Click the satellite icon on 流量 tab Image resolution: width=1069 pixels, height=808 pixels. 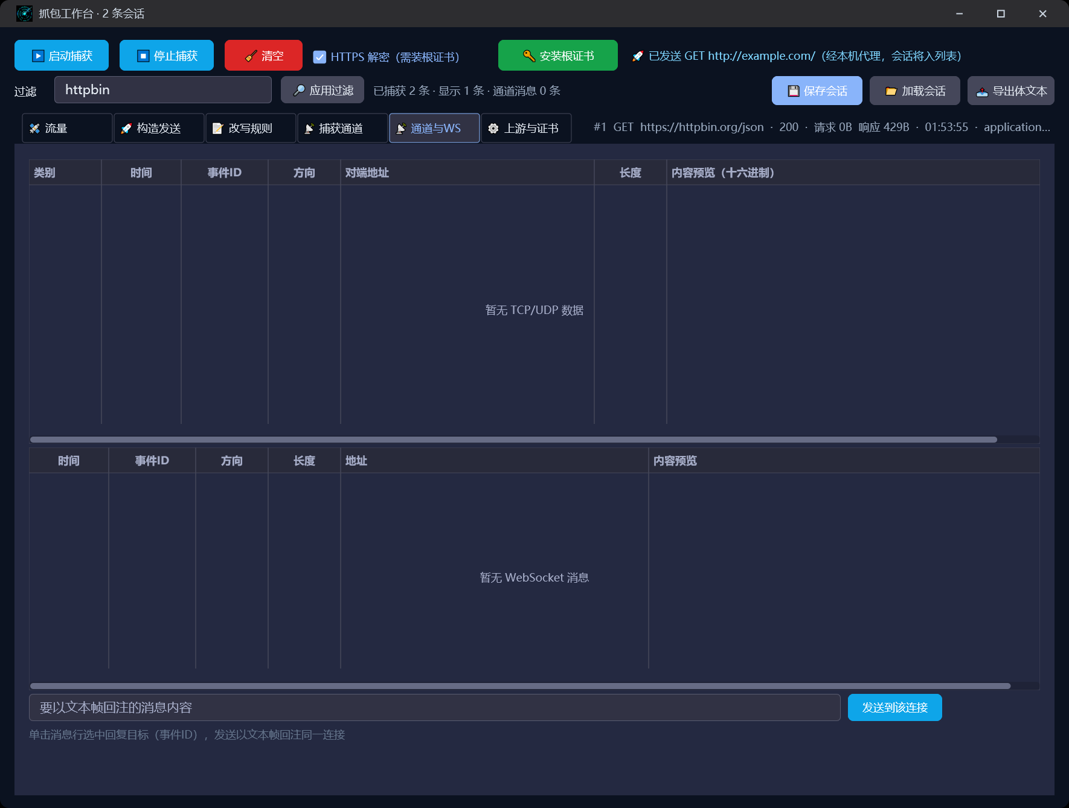[x=34, y=129]
